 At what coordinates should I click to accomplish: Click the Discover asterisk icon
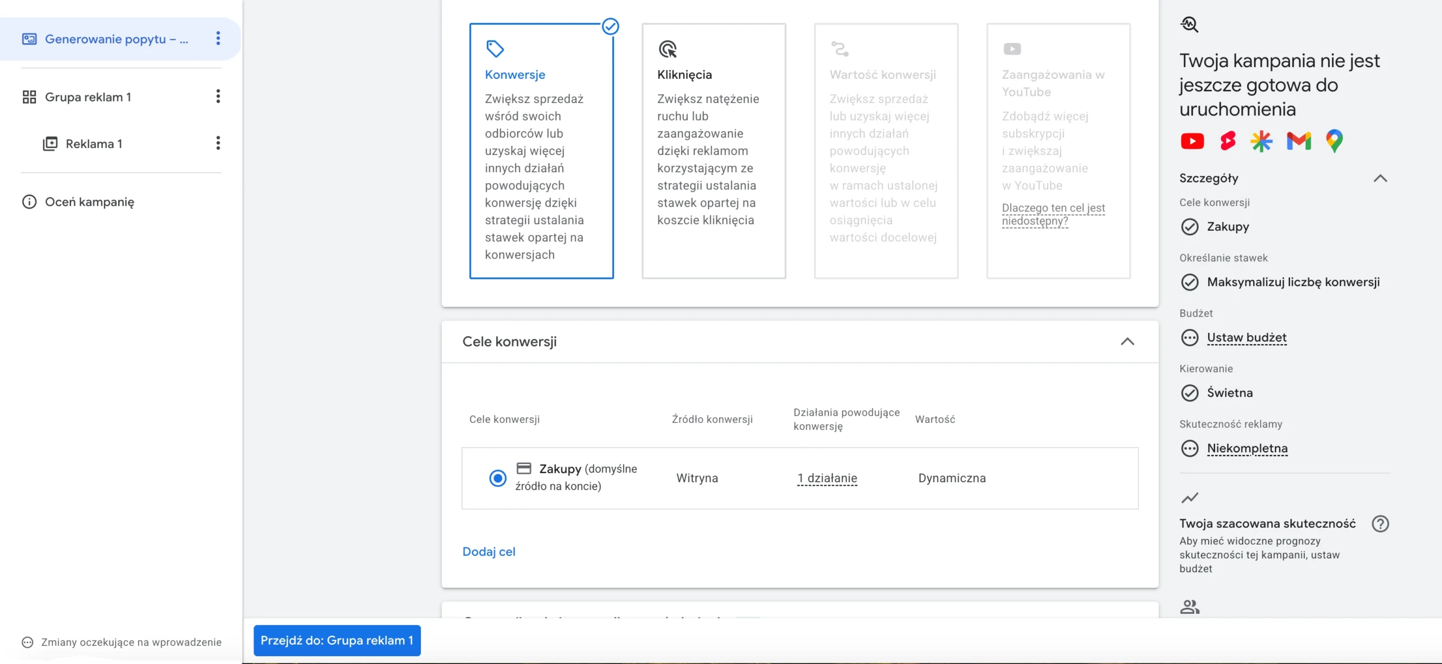1262,141
